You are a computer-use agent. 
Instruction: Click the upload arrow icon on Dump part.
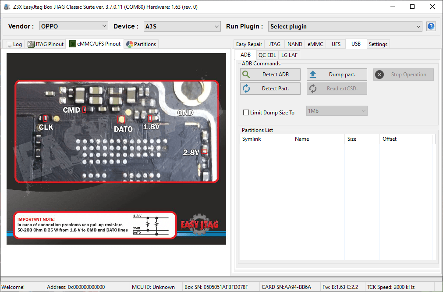[x=313, y=75]
